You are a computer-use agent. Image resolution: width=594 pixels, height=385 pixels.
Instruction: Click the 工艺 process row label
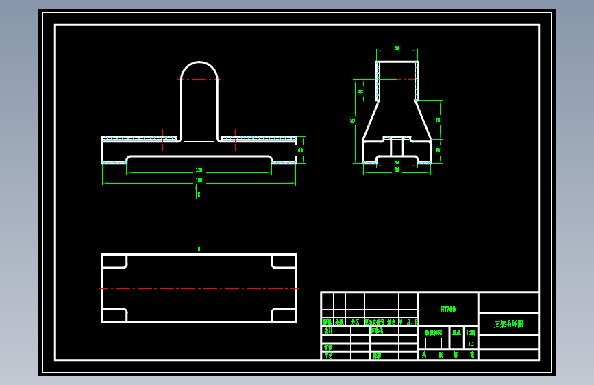pos(328,356)
